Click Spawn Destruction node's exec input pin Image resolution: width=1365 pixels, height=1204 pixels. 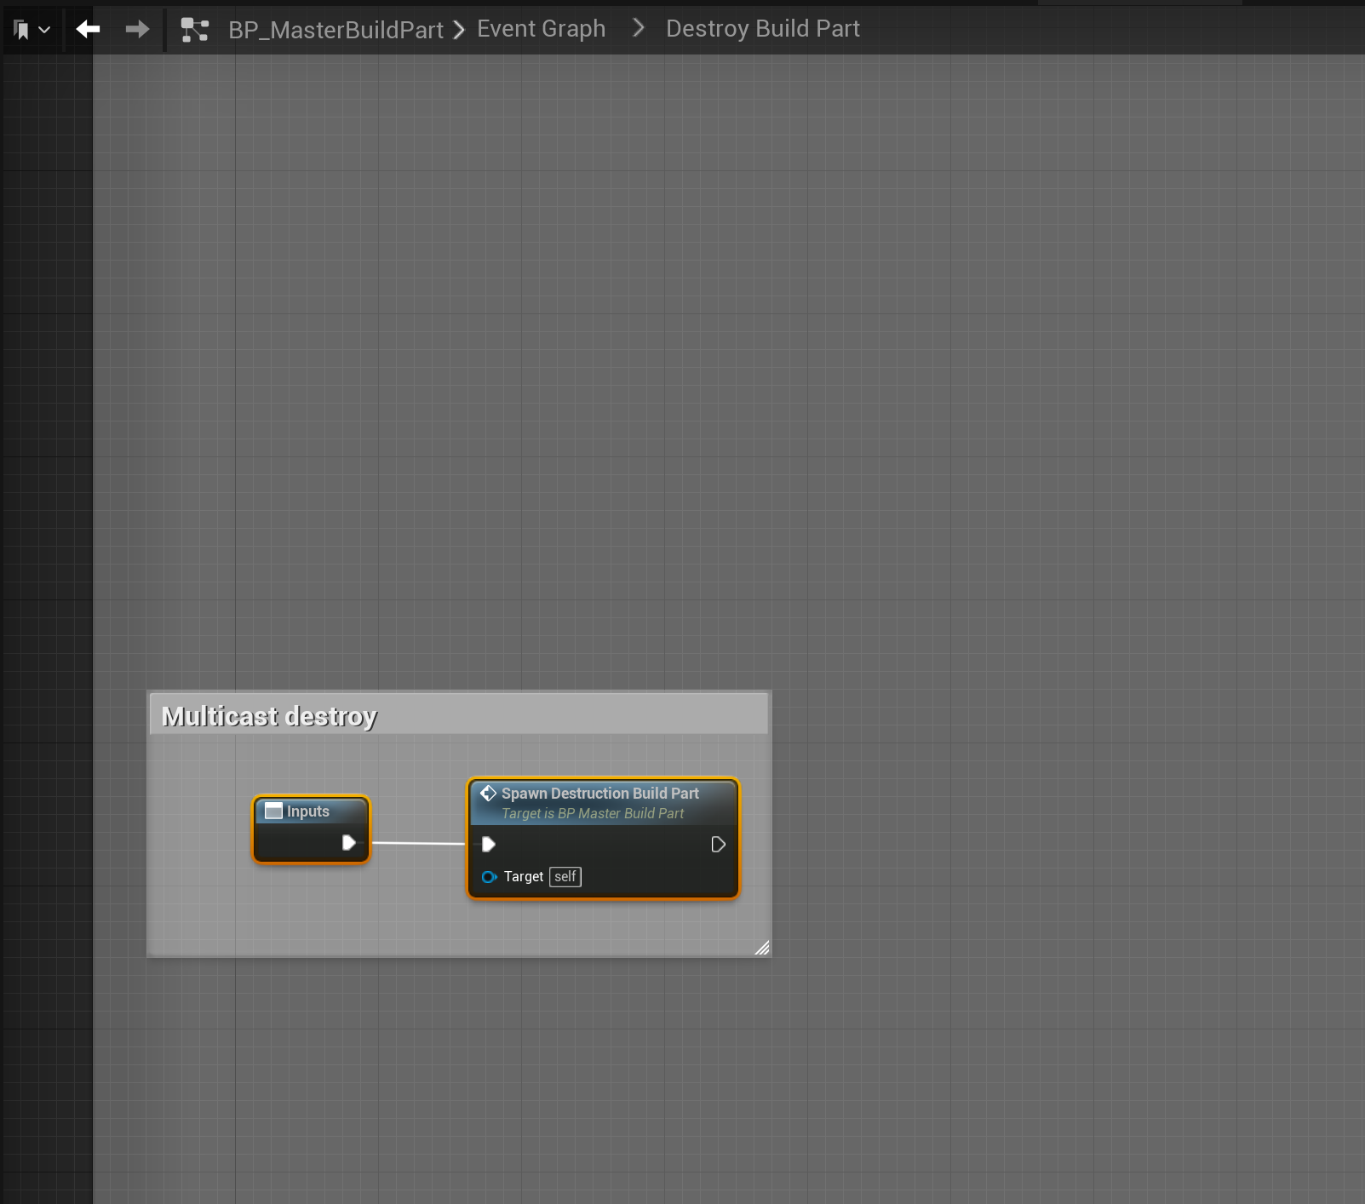[489, 845]
